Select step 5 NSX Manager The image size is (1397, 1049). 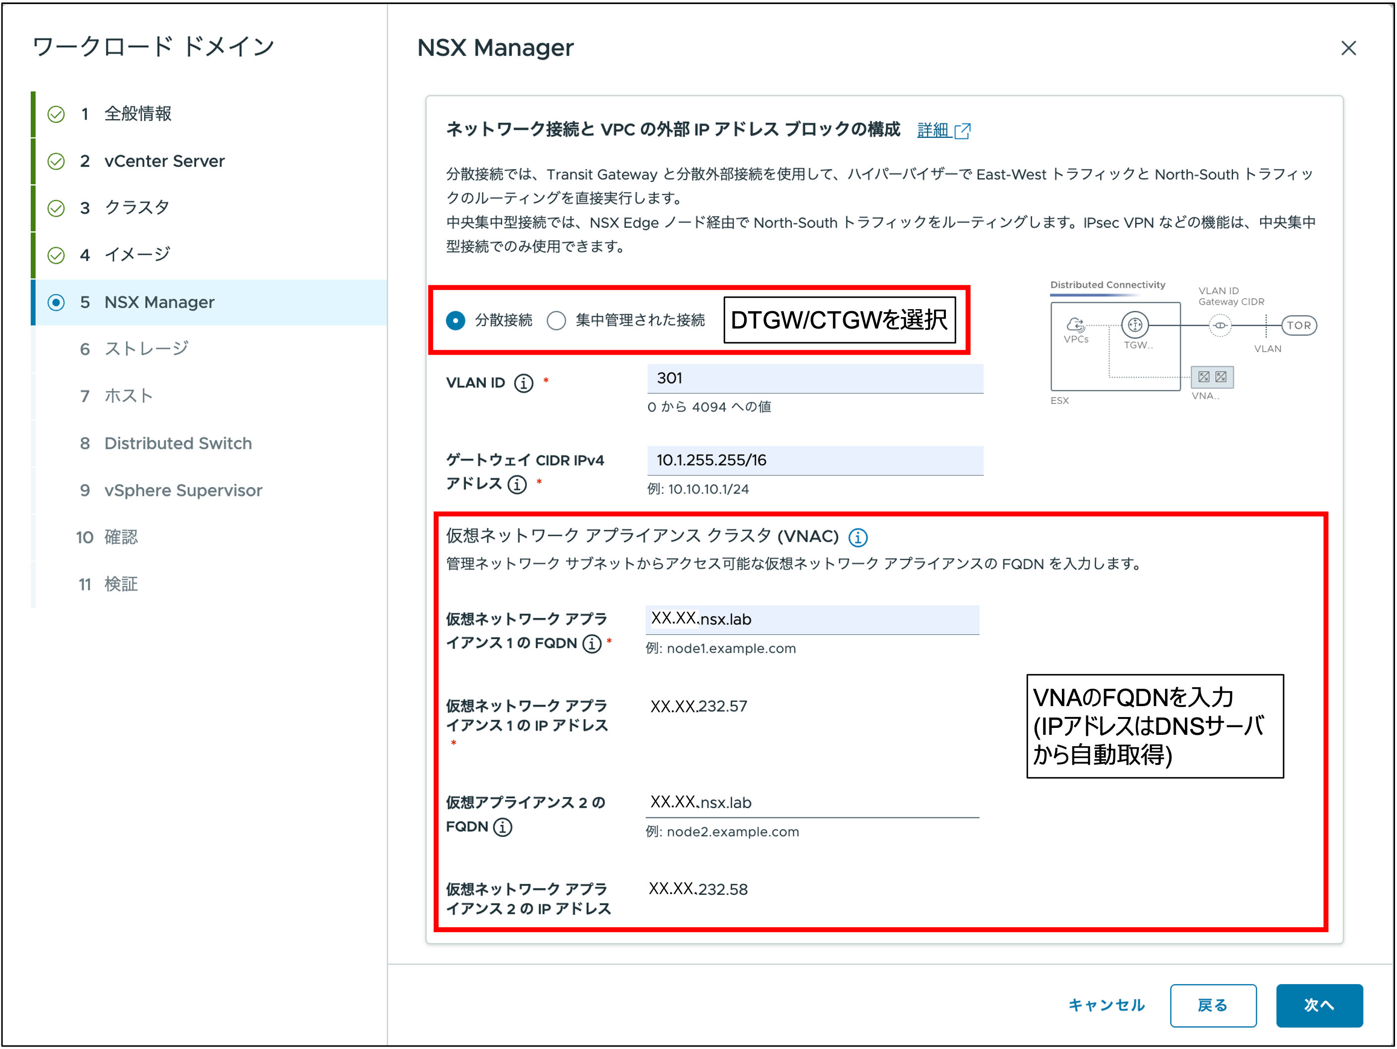(x=209, y=302)
